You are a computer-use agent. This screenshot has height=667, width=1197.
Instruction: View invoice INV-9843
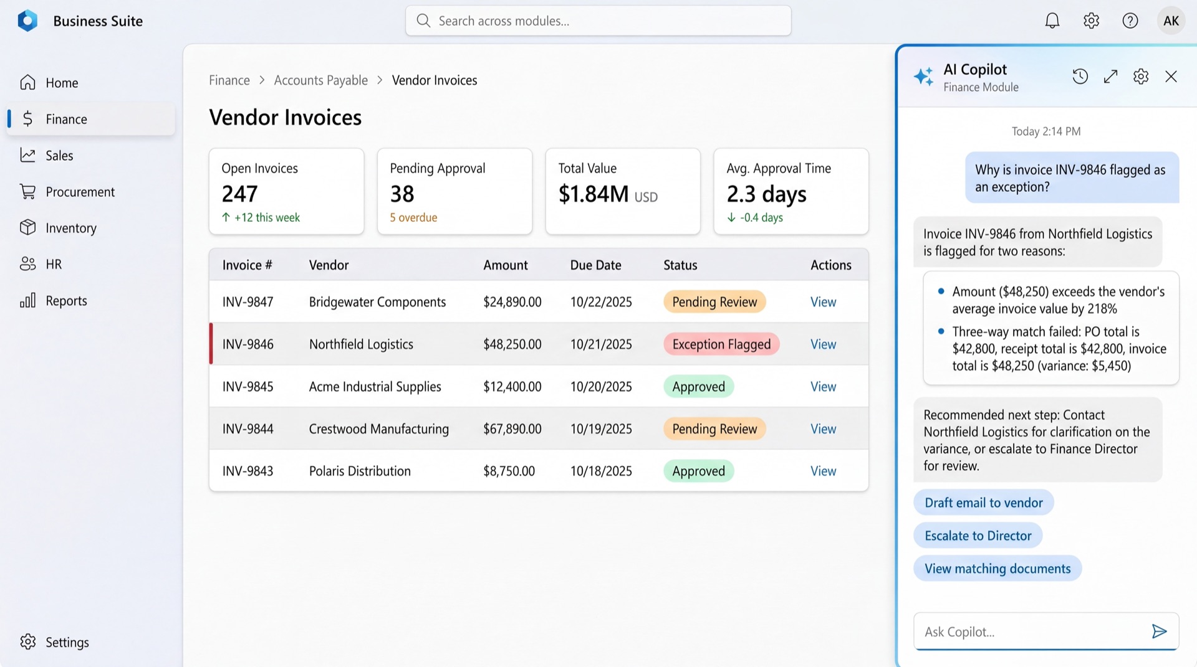[823, 471]
